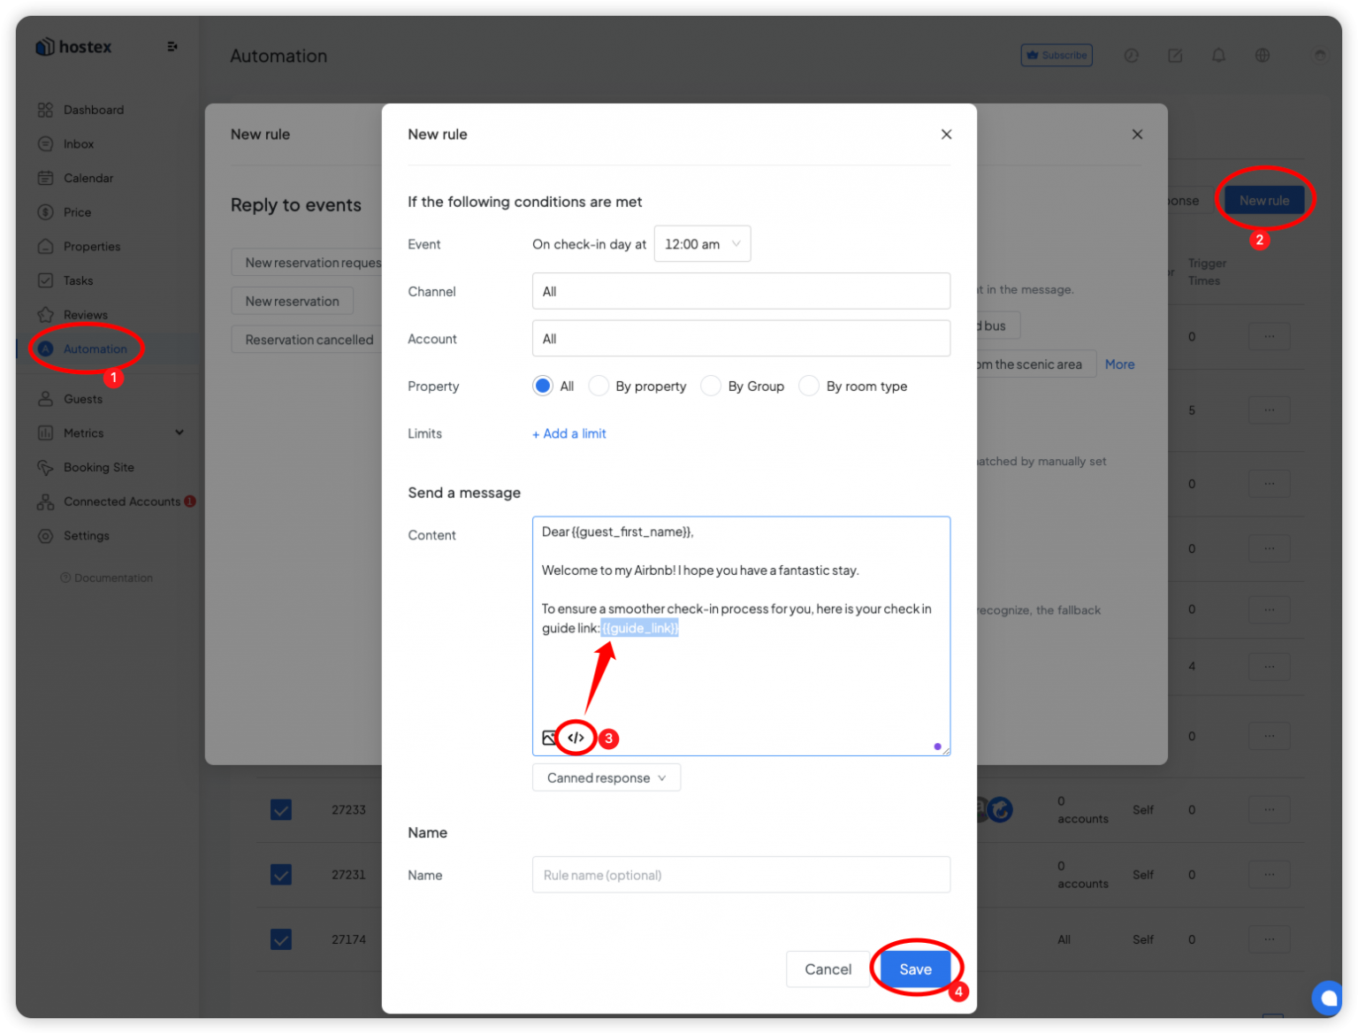Click the insert variable code icon
Image resolution: width=1358 pixels, height=1034 pixels.
pos(576,738)
